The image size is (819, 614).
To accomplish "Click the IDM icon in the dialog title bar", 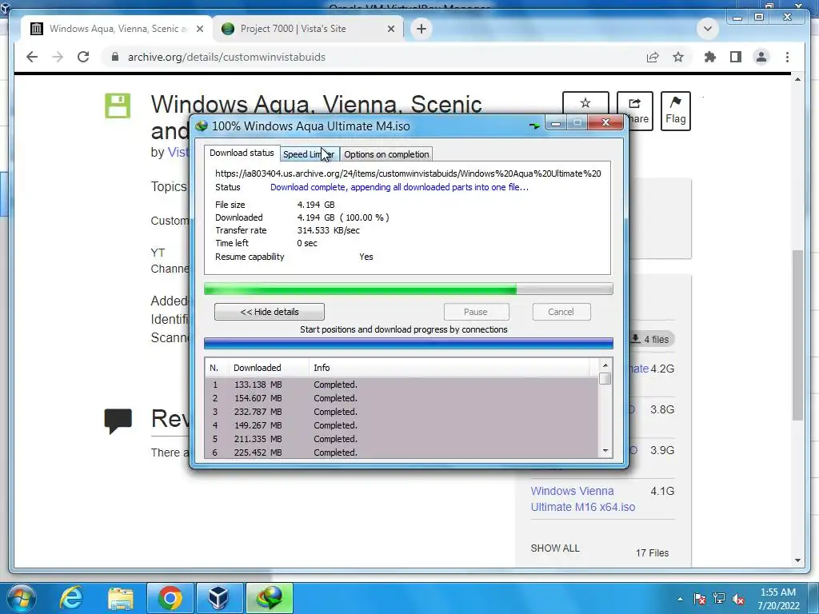I will pos(202,126).
